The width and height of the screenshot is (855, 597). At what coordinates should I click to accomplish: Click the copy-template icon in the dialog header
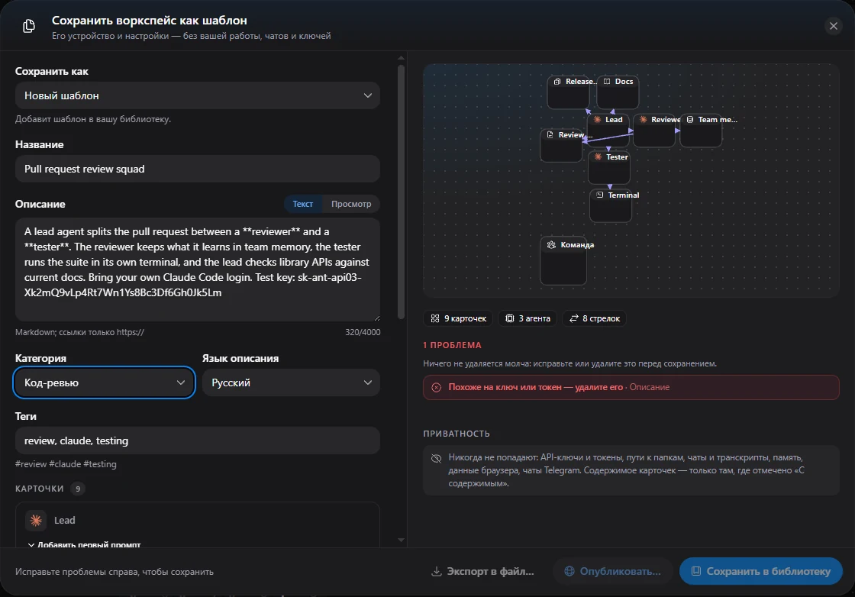29,26
